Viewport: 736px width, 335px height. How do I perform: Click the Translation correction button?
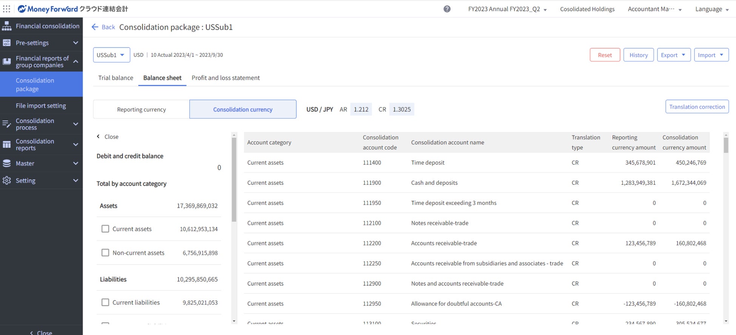(x=697, y=107)
